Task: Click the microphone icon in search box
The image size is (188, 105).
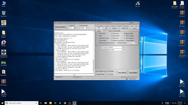Action: [36, 103]
